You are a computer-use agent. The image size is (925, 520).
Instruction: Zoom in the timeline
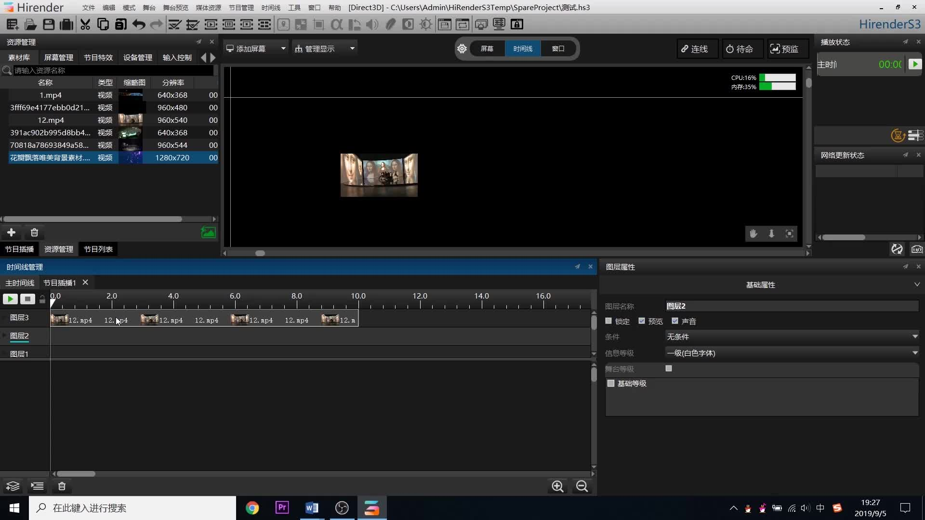(x=557, y=486)
